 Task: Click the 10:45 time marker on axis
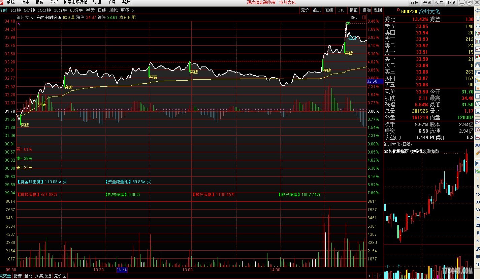pos(122,270)
